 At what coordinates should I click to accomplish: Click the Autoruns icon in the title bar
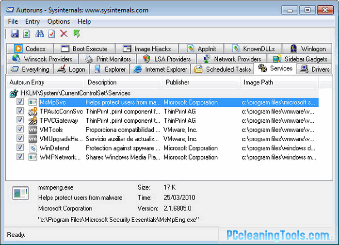[10, 10]
